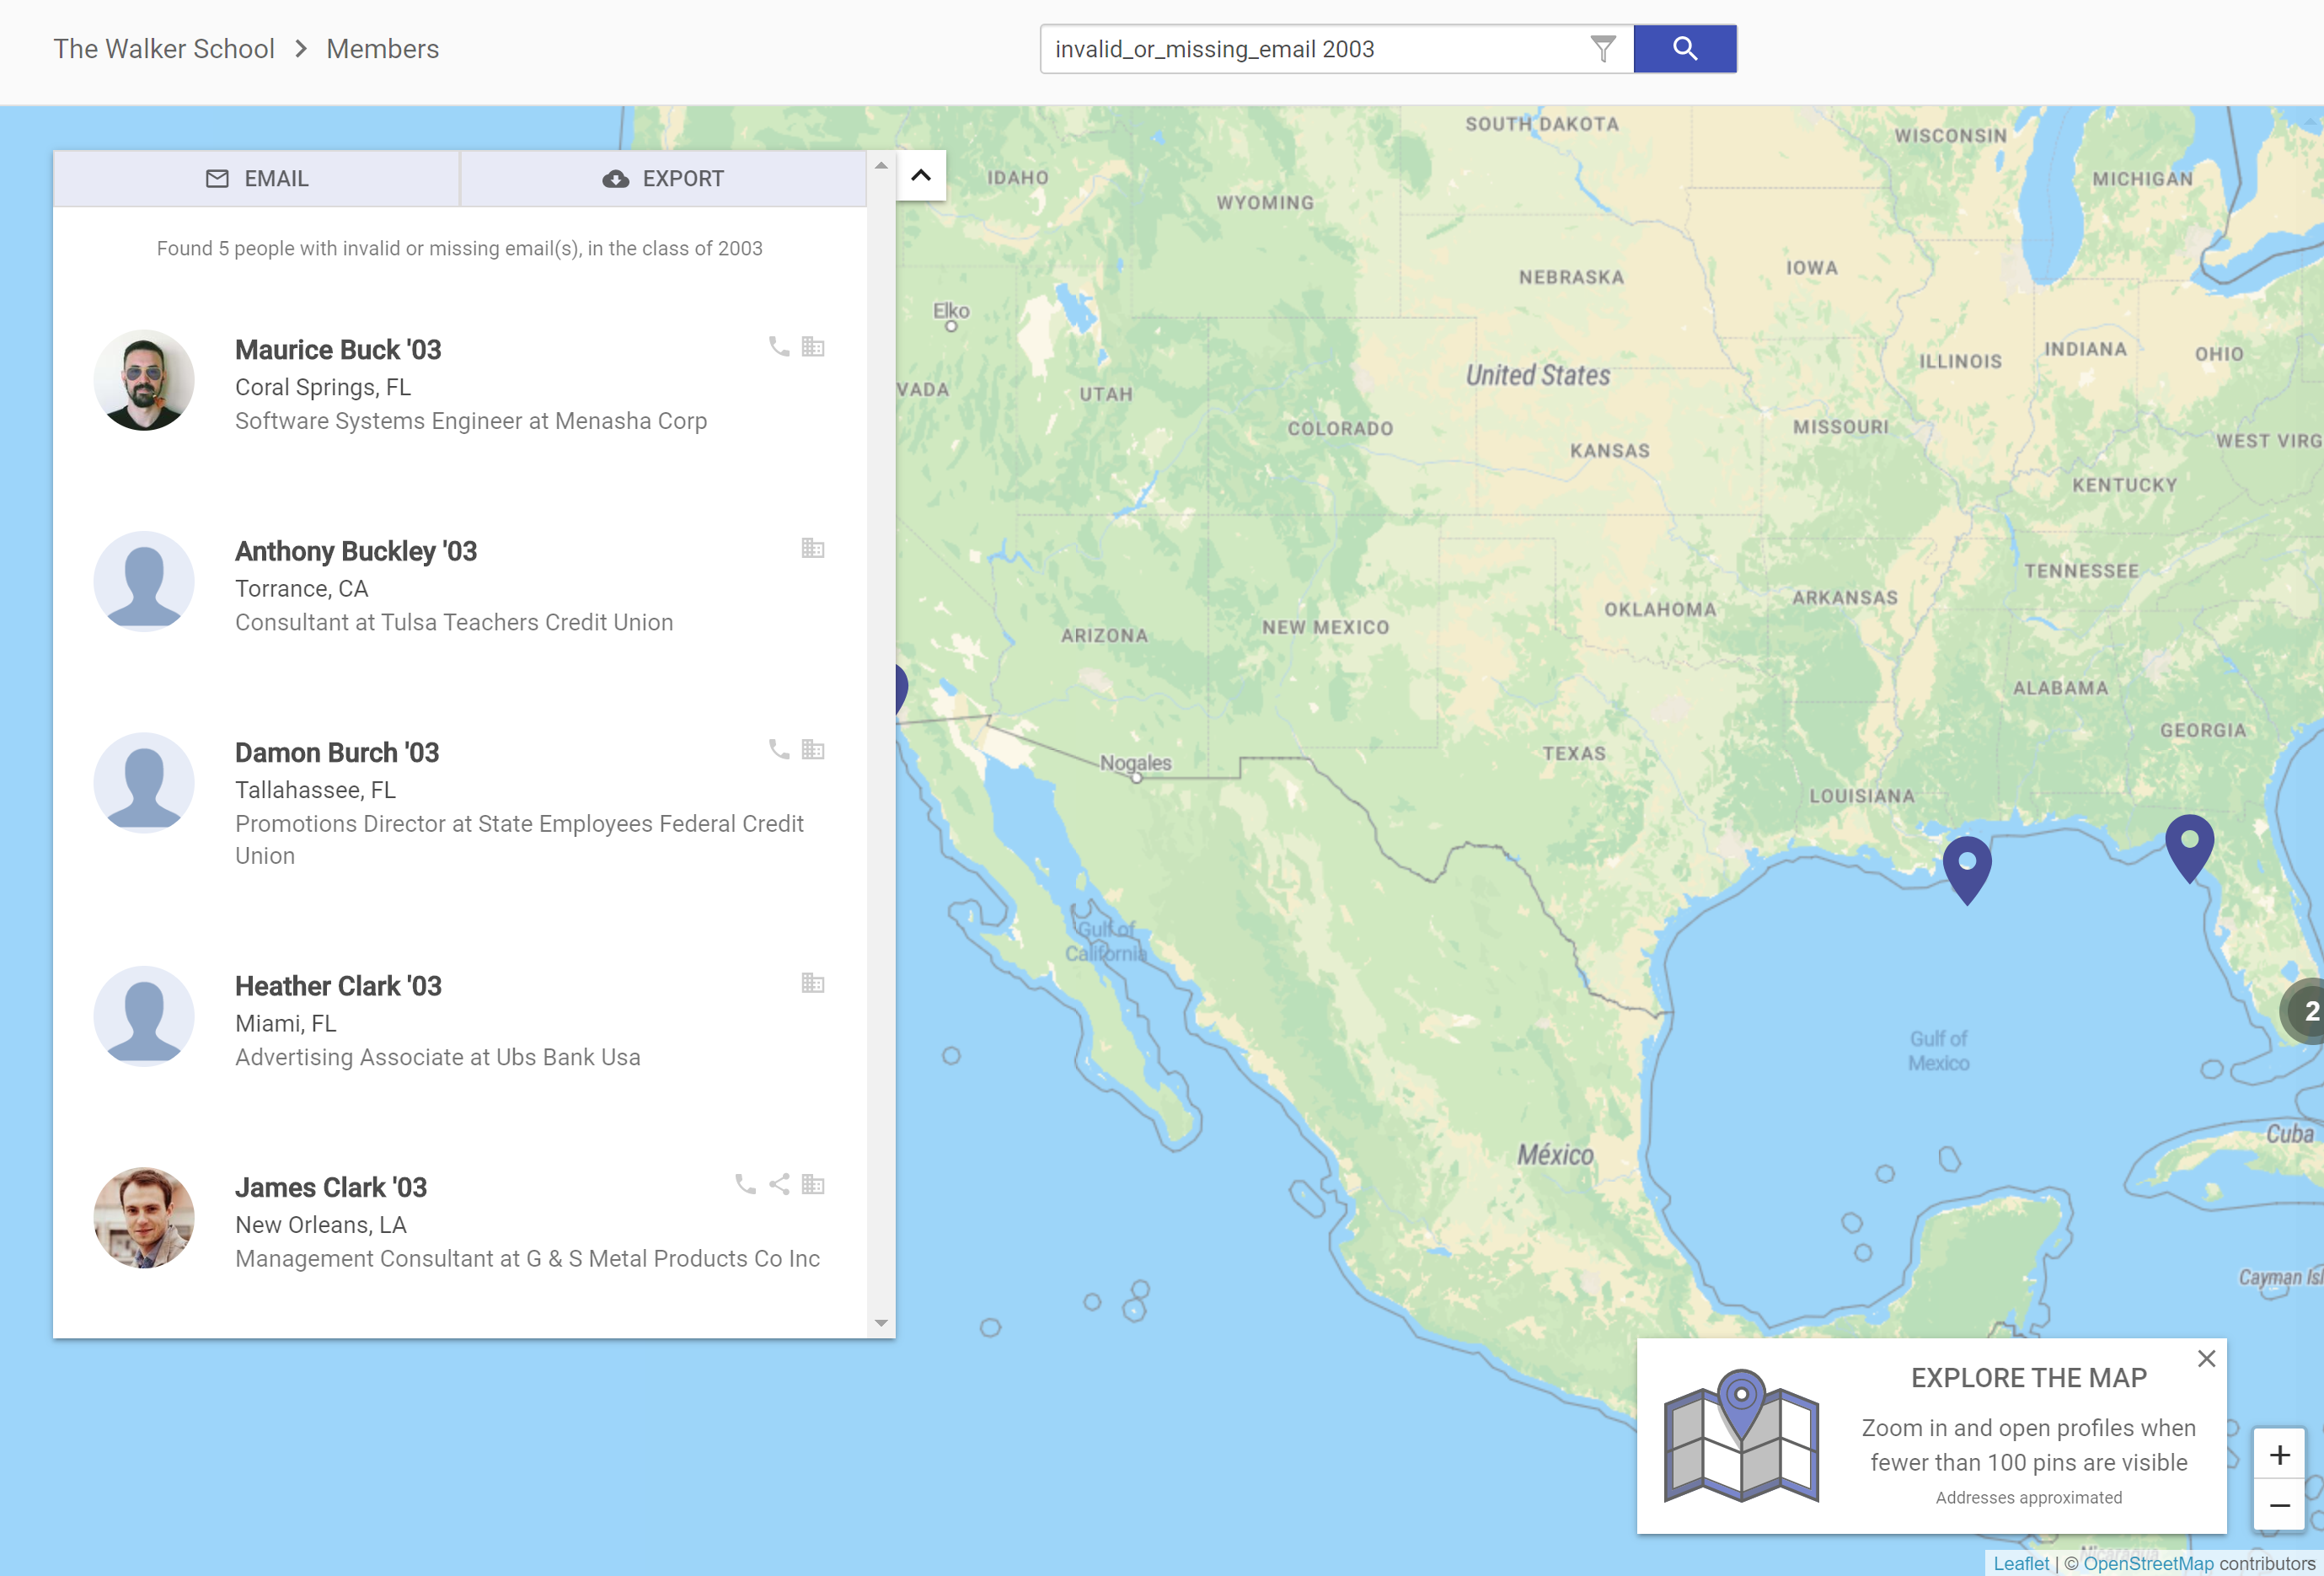Zoom in the map with plus button
This screenshot has height=1576, width=2324.
[2279, 1455]
